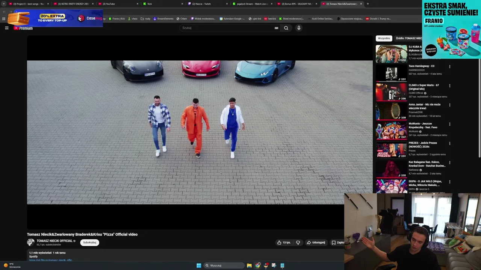Open options menu for EKIPA - O JAK MIŁO

pos(449,182)
